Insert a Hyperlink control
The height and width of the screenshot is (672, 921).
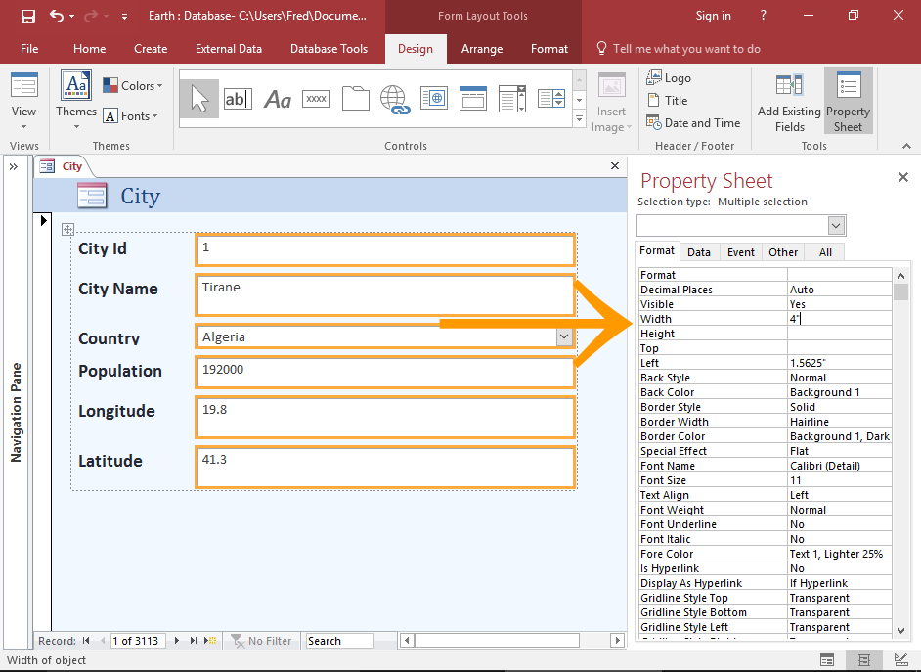pos(394,99)
